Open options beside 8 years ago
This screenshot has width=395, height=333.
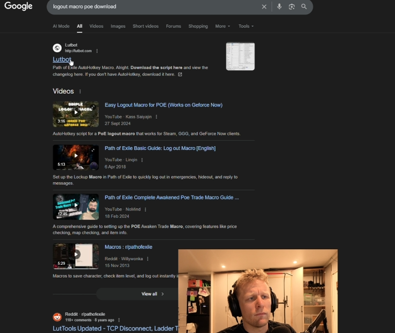coord(119,320)
